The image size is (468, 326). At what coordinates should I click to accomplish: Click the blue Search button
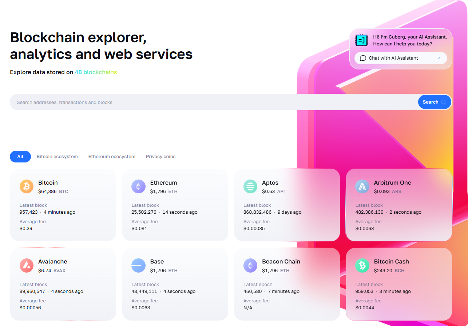pos(435,102)
